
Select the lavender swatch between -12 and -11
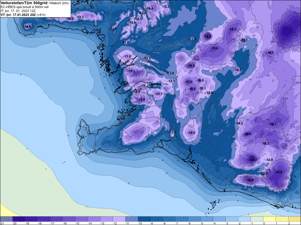pos(119,219)
